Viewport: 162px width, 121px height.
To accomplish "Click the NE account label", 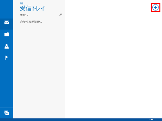I will coord(22,4).
